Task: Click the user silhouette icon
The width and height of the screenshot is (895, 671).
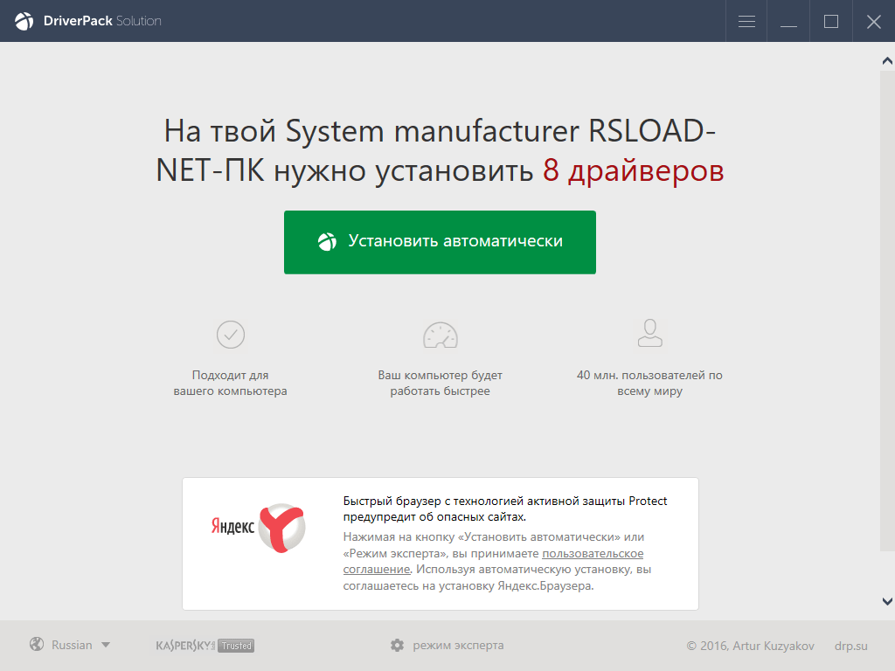Action: point(649,333)
